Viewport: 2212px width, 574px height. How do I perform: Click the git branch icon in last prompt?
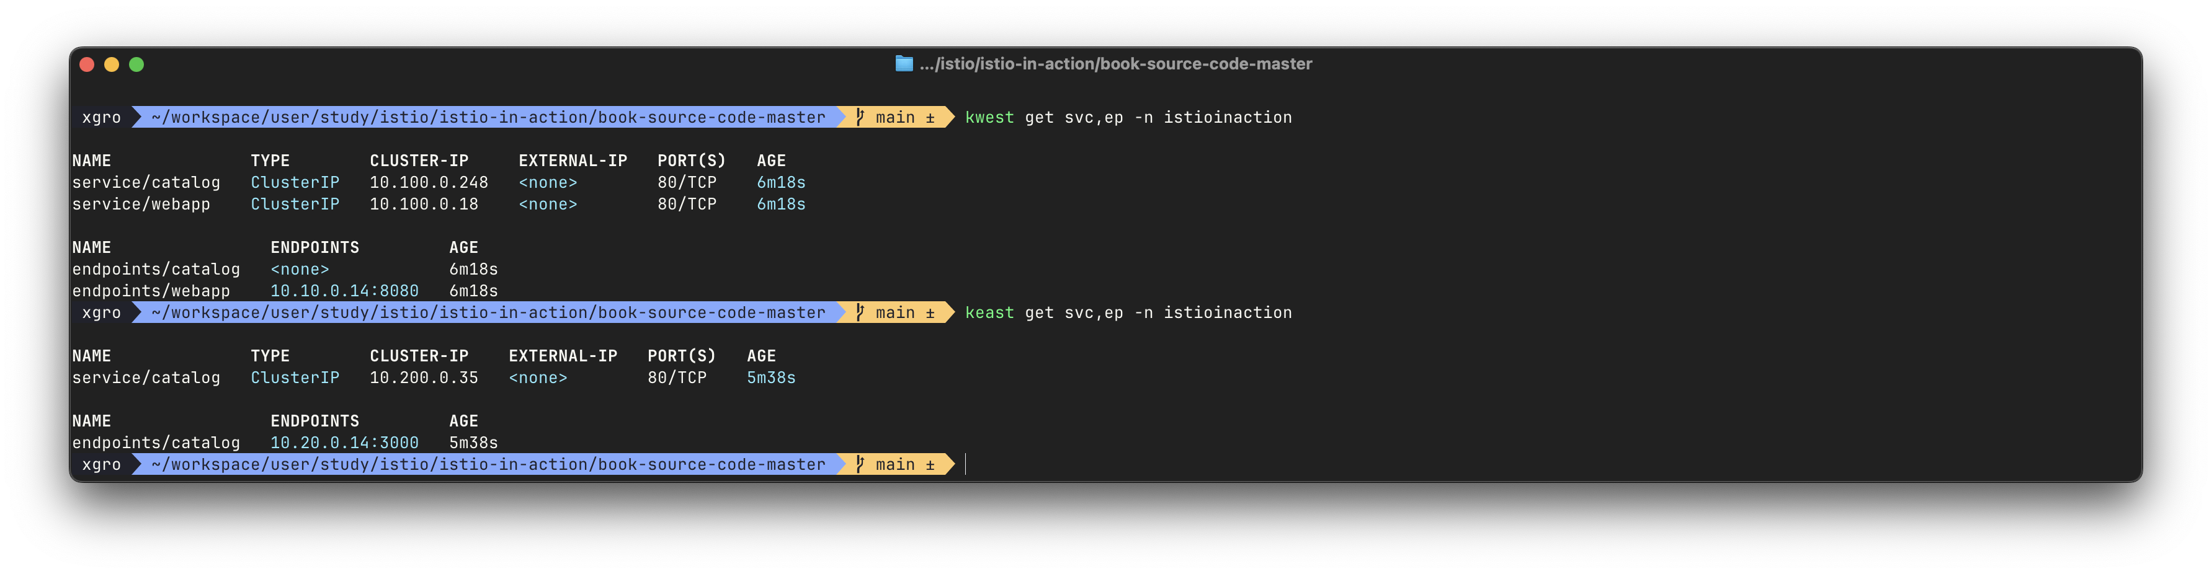(860, 464)
